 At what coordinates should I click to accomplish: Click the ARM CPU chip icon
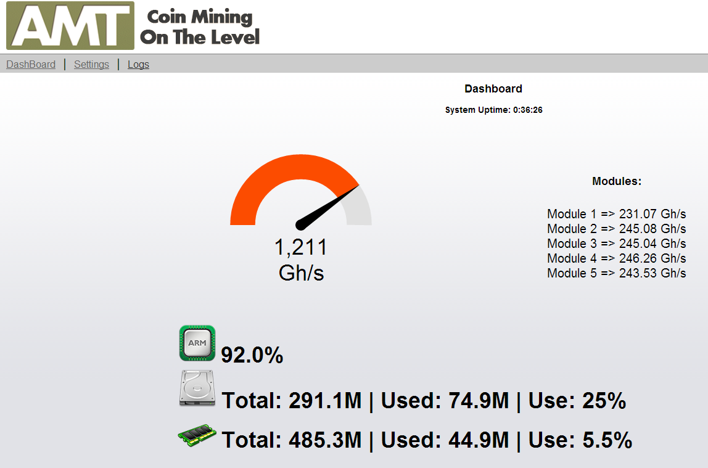[197, 343]
